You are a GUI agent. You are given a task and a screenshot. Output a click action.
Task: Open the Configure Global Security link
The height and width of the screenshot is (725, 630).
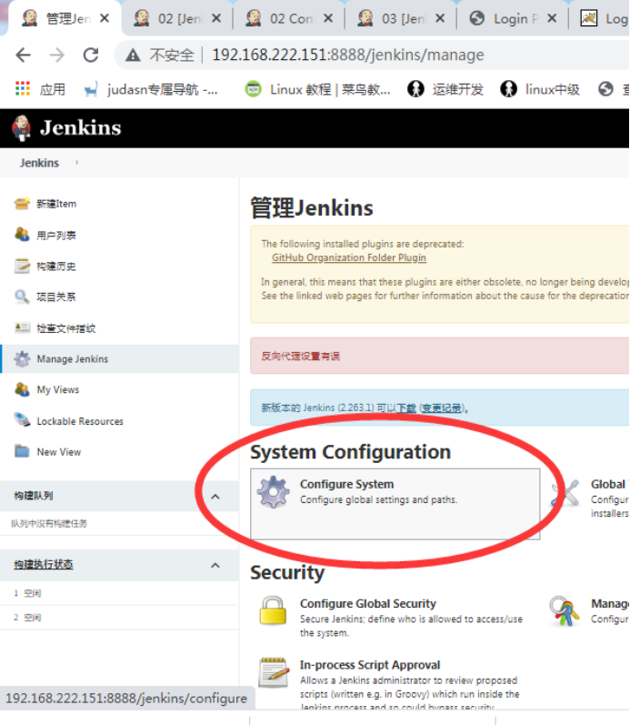point(368,603)
